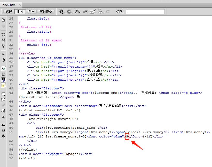Viewport: 212px width, 167px height.
Task: Toggle syntax error alerts in info bar
Action: coord(3,86)
